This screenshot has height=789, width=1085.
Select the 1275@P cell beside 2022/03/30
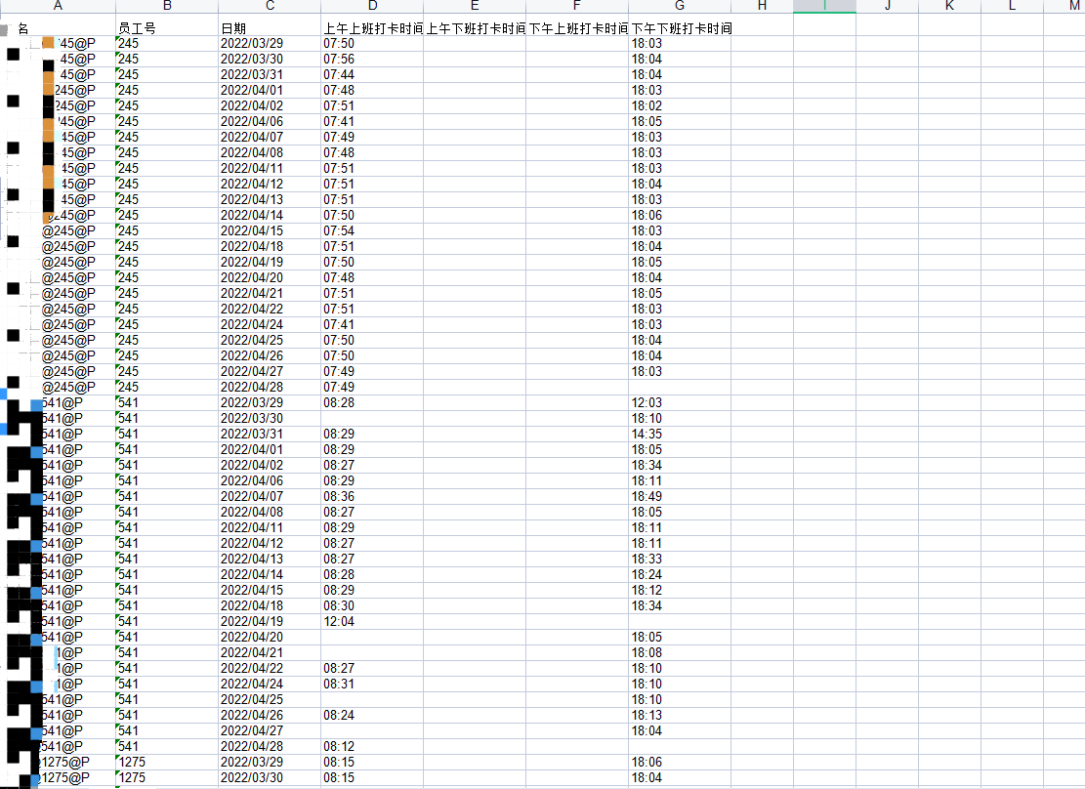coord(59,778)
